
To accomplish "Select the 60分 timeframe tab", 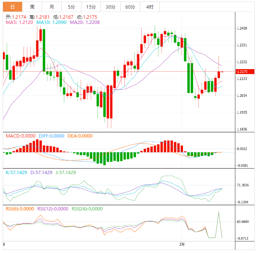I will coord(130,7).
